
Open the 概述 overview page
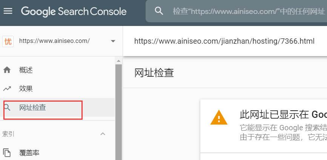(x=26, y=70)
